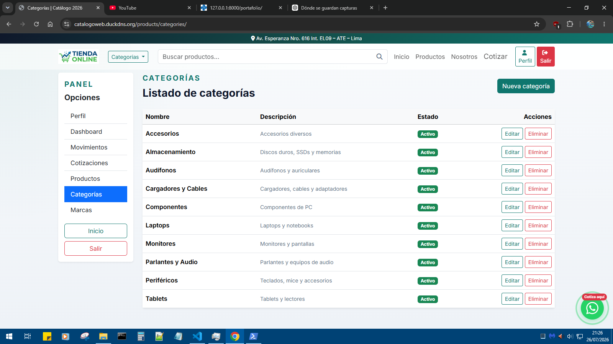Open Nosotros in top navigation
This screenshot has height=344, width=613.
tap(464, 57)
